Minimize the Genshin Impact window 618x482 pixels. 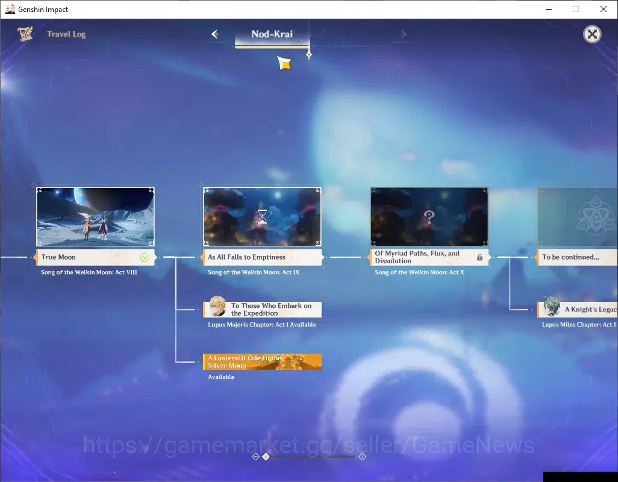click(x=548, y=9)
